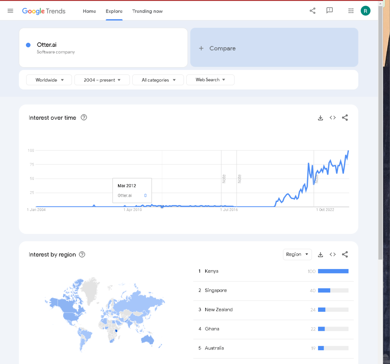The width and height of the screenshot is (390, 364).
Task: Download the Interest over time CSV
Action: [320, 118]
